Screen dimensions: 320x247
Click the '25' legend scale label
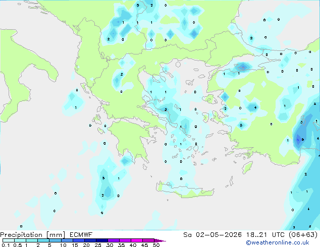pyautogui.click(x=98, y=245)
